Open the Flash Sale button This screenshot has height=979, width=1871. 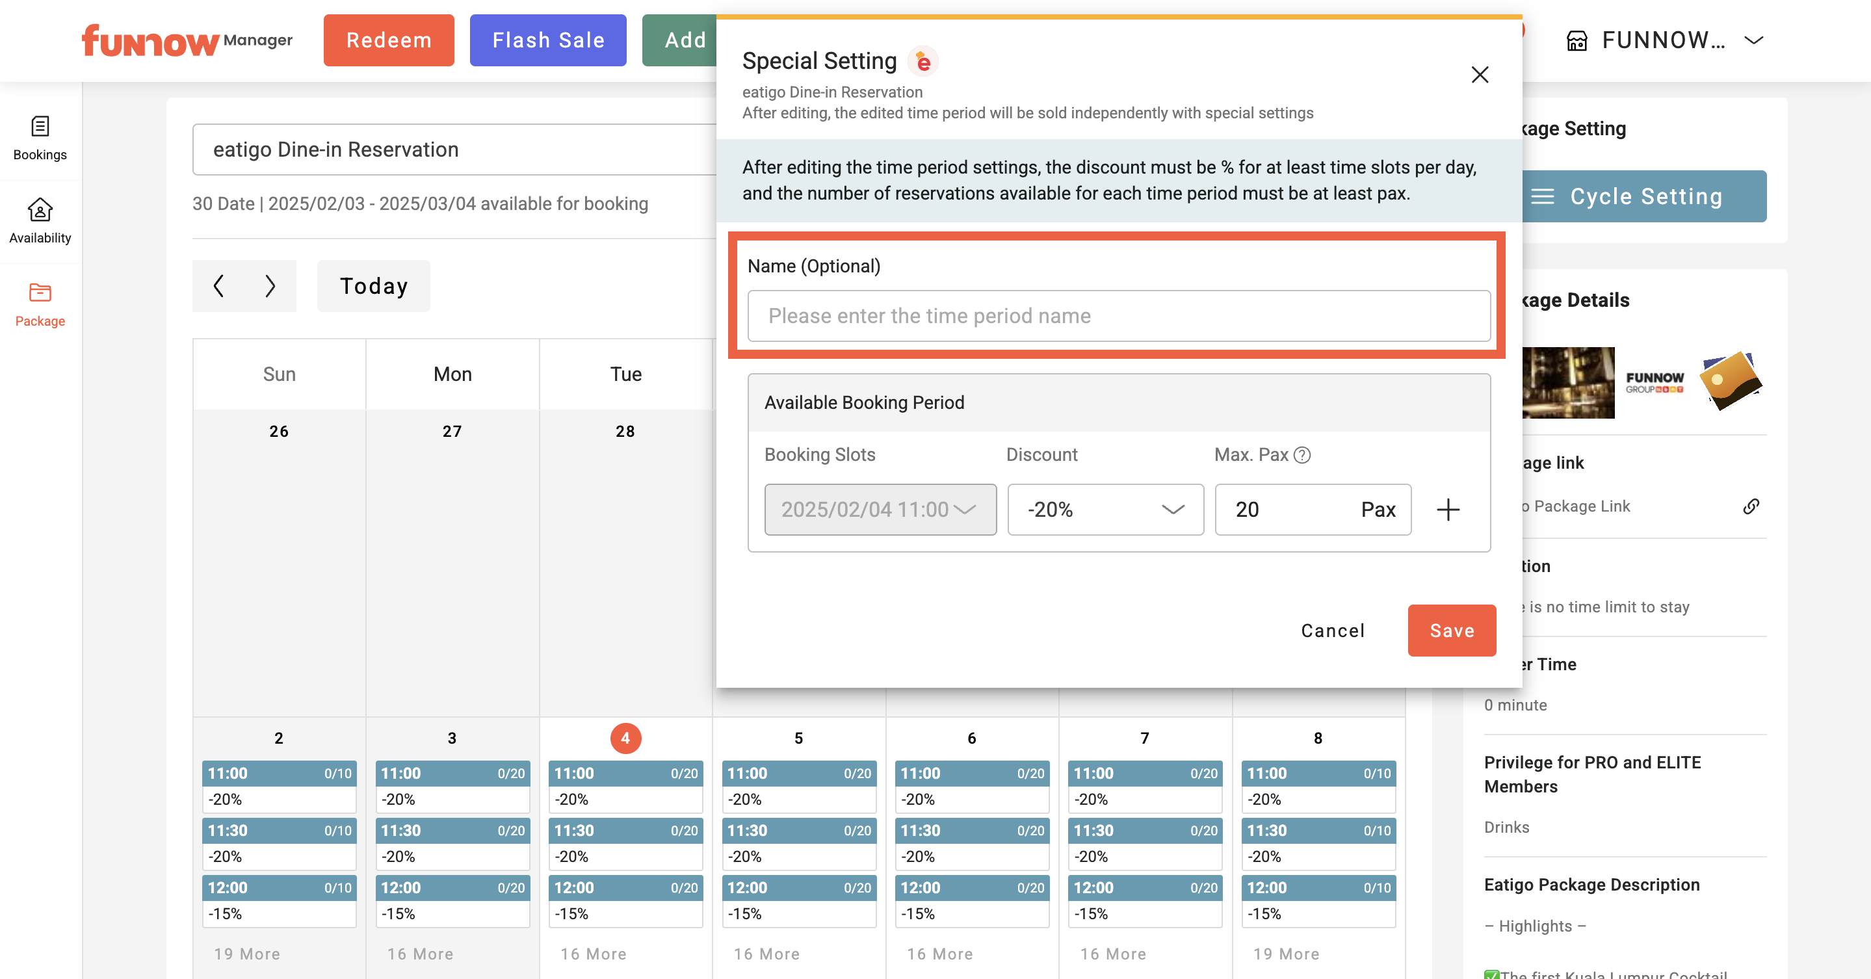coord(547,41)
